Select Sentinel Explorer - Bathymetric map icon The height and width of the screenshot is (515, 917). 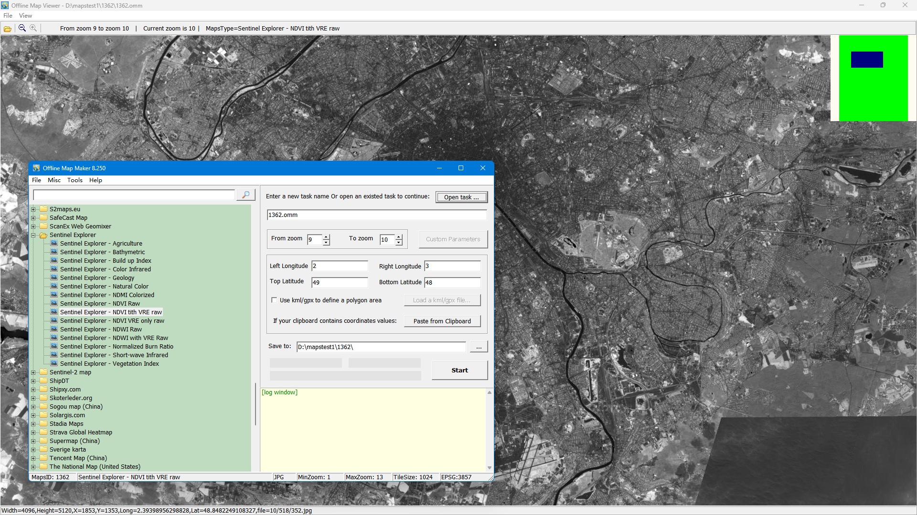coord(54,252)
